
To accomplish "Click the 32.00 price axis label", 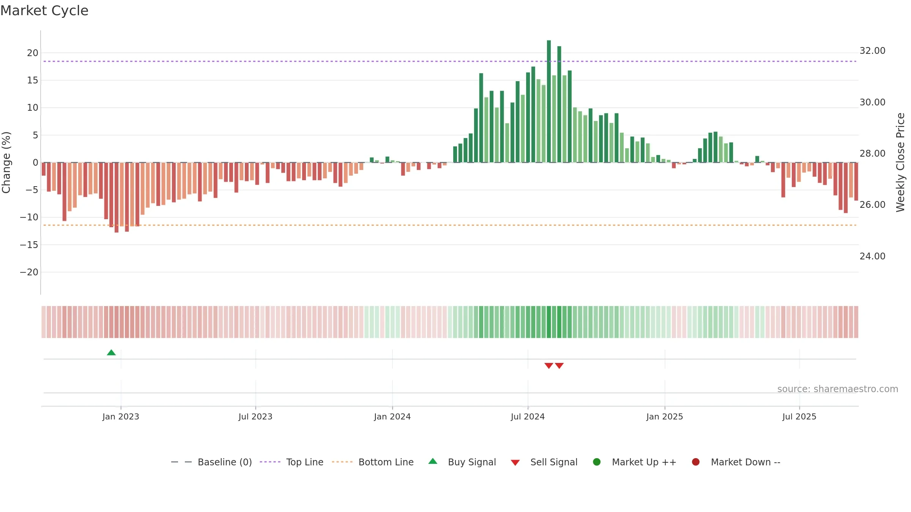I will click(872, 51).
